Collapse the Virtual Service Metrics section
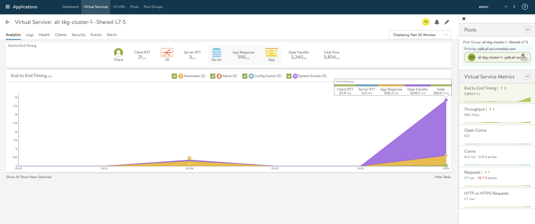Image resolution: width=535 pixels, height=224 pixels. (x=528, y=77)
